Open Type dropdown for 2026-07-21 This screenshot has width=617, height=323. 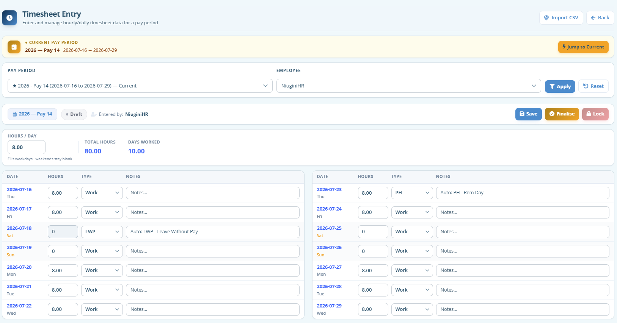(x=102, y=290)
